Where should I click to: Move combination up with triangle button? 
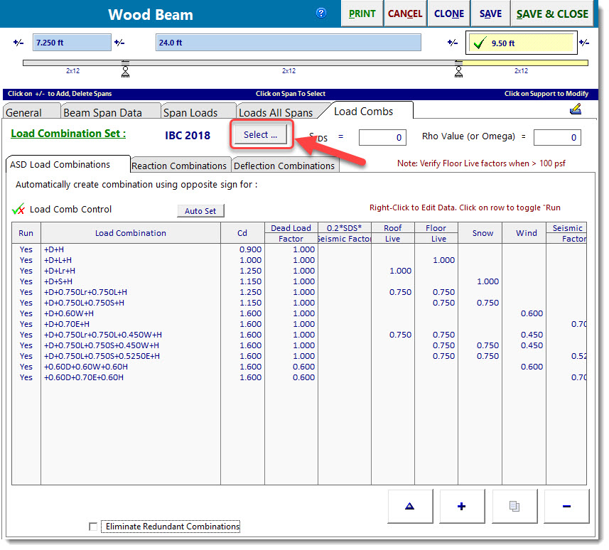[409, 506]
